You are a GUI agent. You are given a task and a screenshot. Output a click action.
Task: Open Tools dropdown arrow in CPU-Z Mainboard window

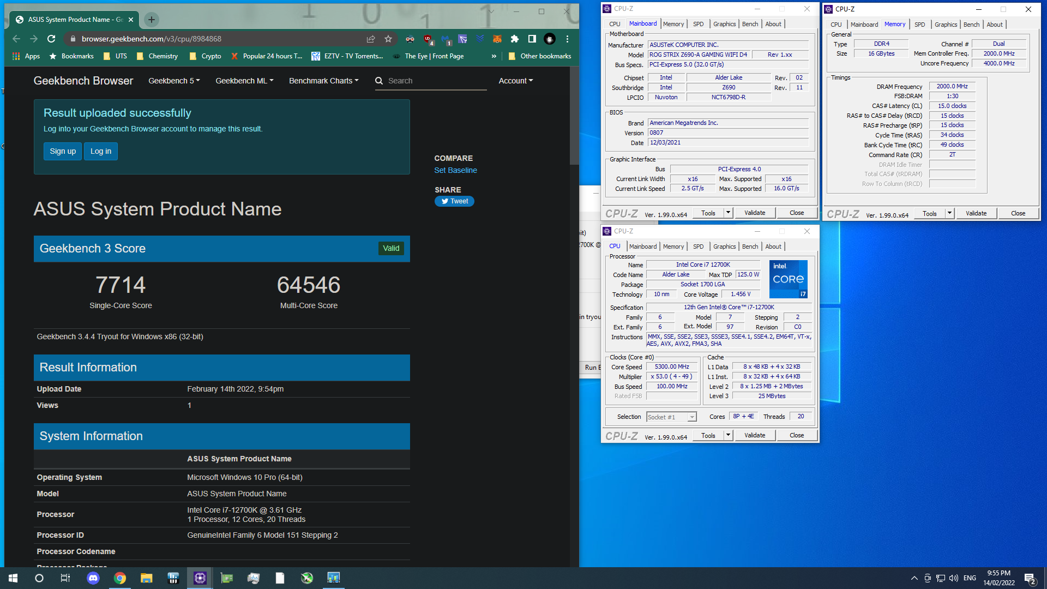[x=728, y=213]
